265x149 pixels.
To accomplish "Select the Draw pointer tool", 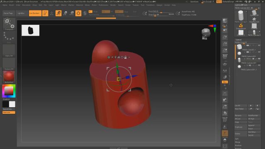I will pyautogui.click(x=52, y=13).
